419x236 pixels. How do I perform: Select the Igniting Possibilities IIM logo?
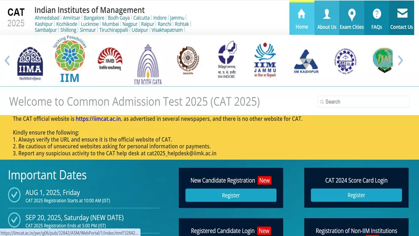click(70, 59)
